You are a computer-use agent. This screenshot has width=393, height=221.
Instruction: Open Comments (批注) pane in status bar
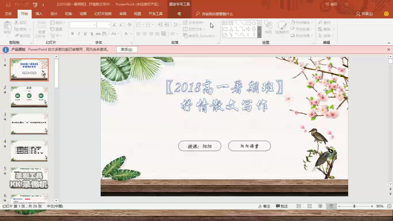click(282, 206)
